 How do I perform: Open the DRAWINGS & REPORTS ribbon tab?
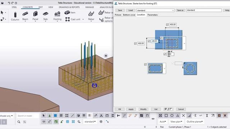tap(69, 7)
